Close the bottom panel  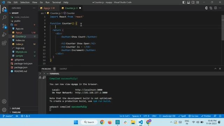(x=220, y=69)
